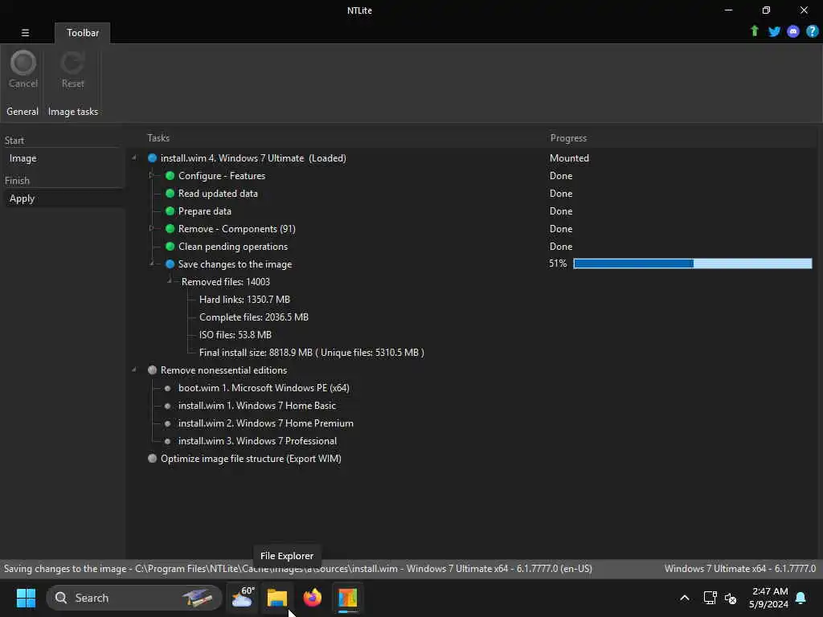The height and width of the screenshot is (617, 823).
Task: Open the weather widget showing 60°
Action: [x=242, y=598]
